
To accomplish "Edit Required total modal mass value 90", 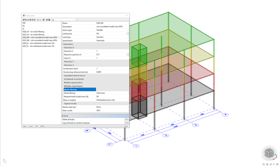I will point(112,97).
